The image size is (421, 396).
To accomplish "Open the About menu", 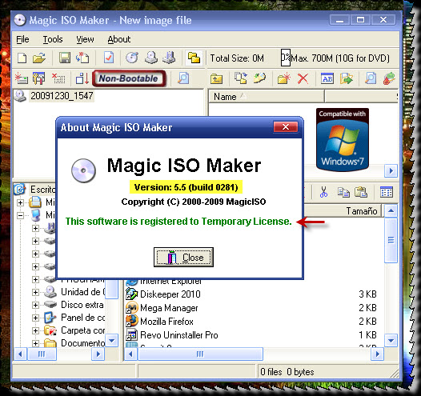I will [119, 39].
